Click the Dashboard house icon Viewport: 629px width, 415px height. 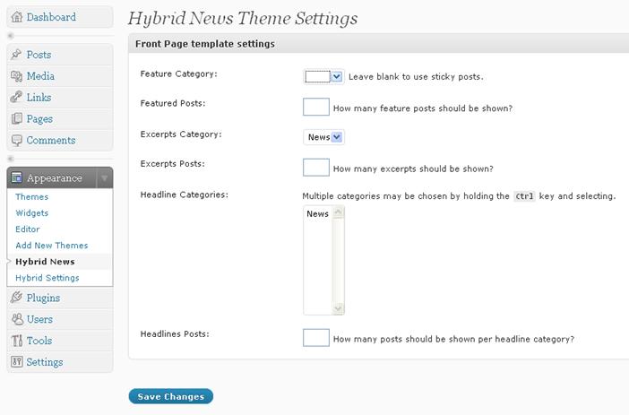tap(16, 17)
